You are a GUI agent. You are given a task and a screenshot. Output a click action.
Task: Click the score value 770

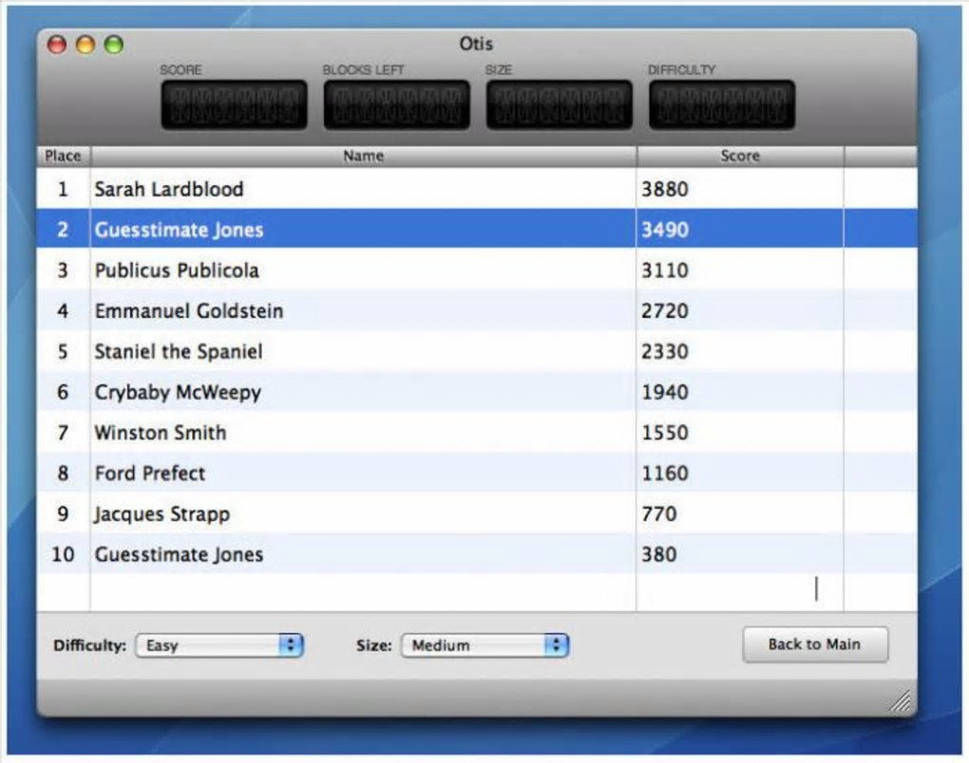tap(658, 513)
